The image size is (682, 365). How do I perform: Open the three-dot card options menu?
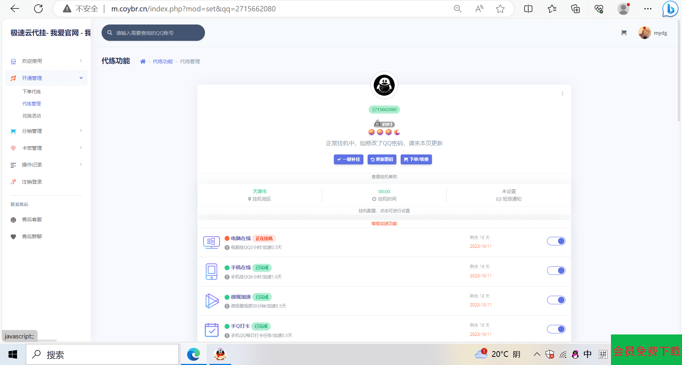[562, 94]
